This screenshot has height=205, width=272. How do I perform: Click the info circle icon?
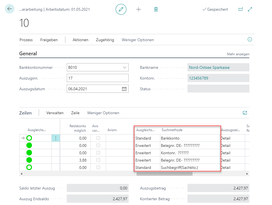click(x=250, y=39)
